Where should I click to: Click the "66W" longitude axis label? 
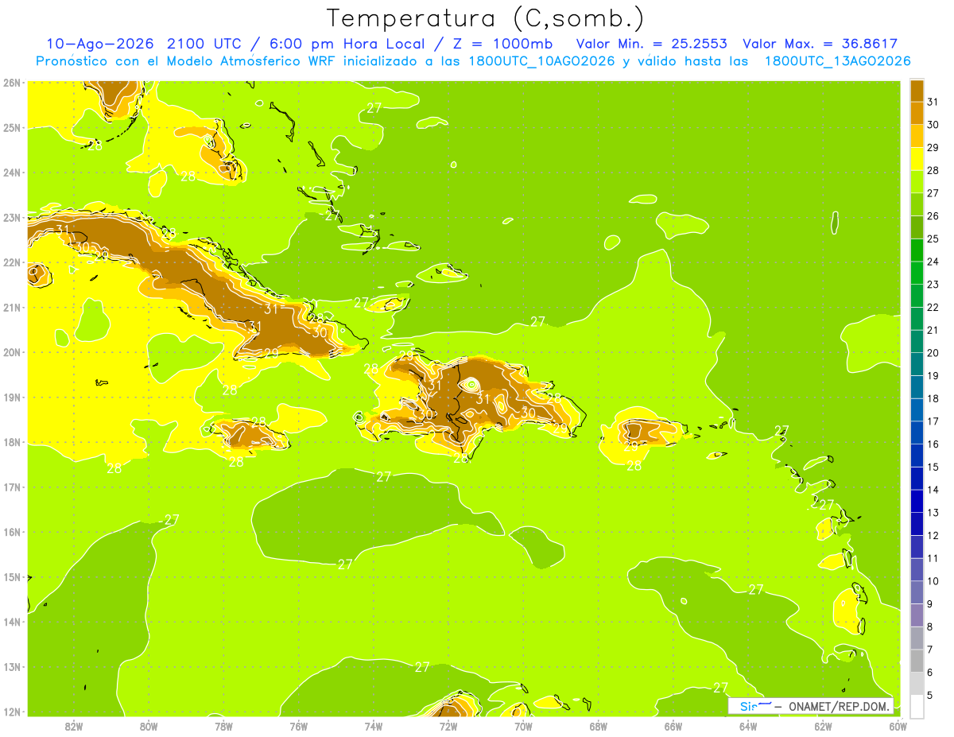point(673,726)
